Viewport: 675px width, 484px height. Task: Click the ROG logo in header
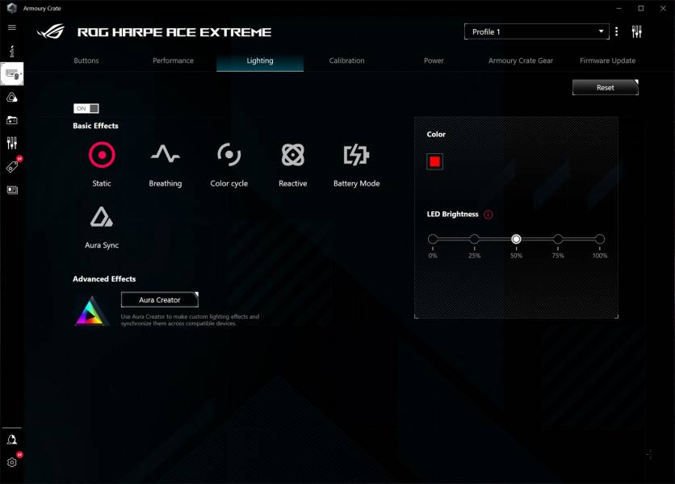(x=51, y=31)
